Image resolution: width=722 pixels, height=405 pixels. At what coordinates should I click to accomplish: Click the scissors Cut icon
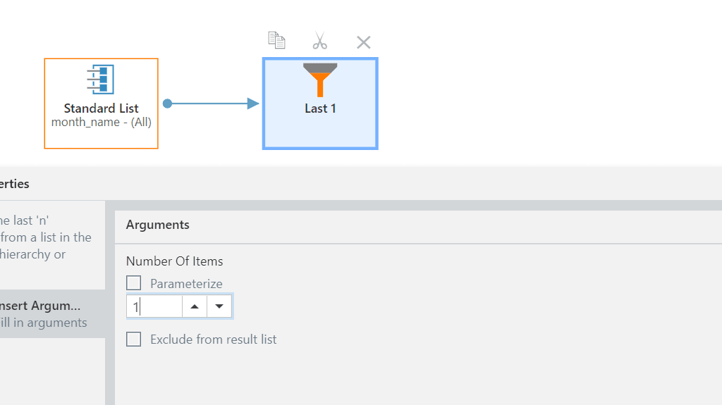[320, 42]
